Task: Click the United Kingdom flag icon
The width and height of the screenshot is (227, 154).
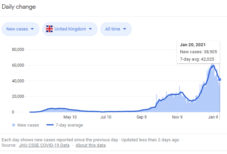Action: coord(49,29)
